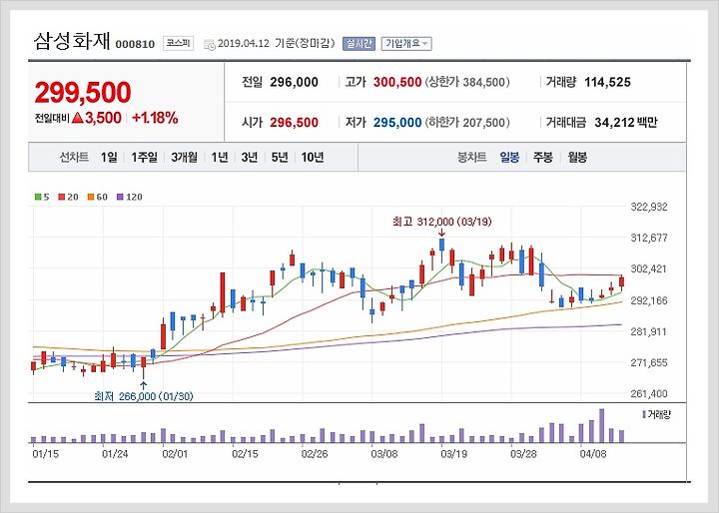This screenshot has height=513, width=719.
Task: Click the 02/01 date axis label
Action: [x=175, y=454]
